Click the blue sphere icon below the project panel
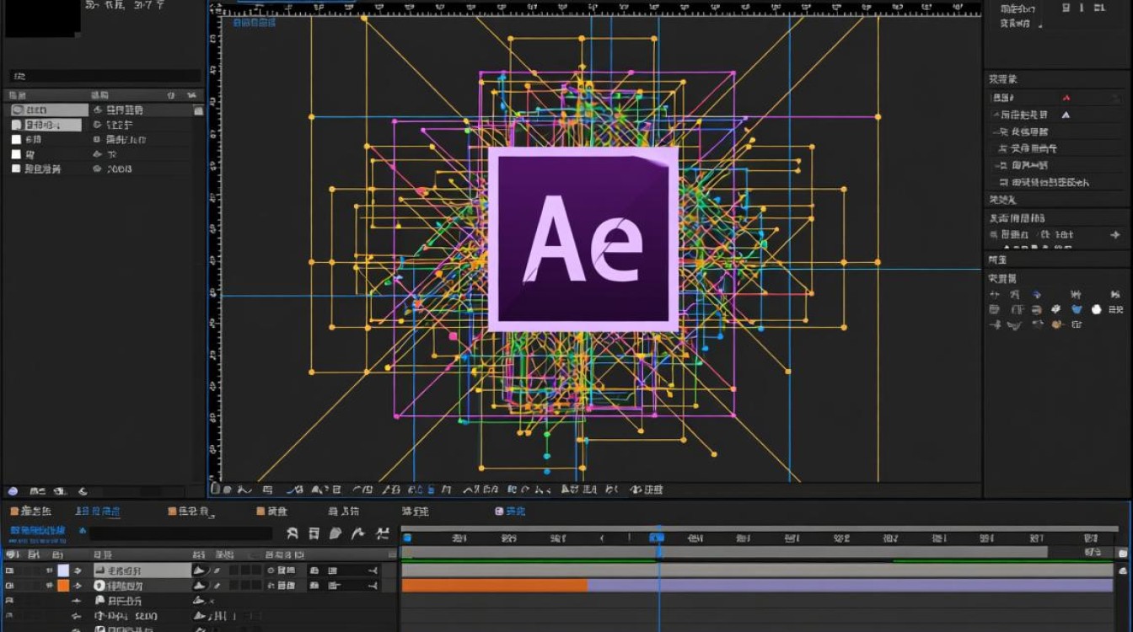The height and width of the screenshot is (632, 1133). pos(12,491)
